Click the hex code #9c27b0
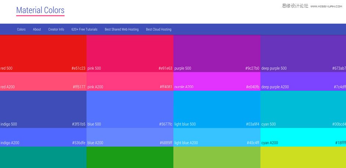This screenshot has width=346, height=168. click(x=252, y=68)
